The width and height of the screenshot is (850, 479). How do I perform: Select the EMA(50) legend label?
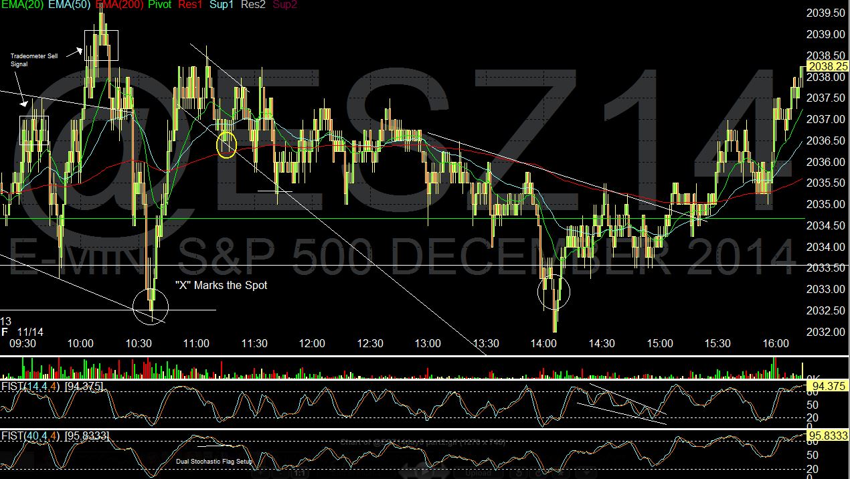pyautogui.click(x=70, y=5)
